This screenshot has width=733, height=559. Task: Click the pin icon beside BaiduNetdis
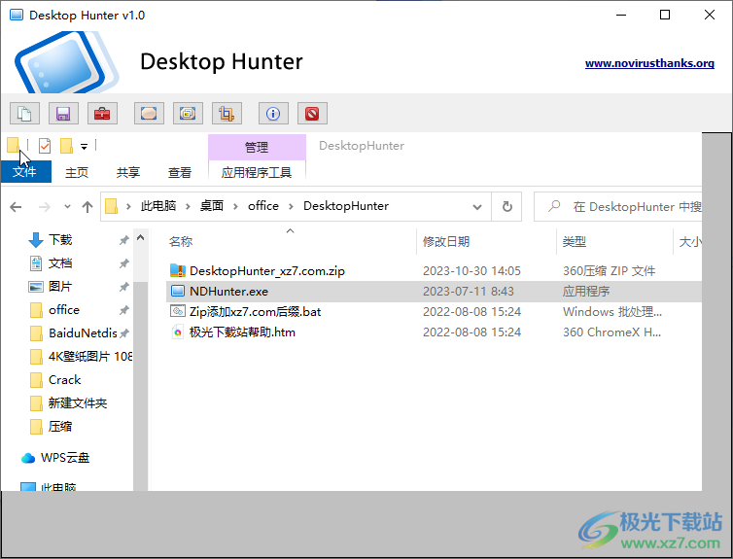[123, 333]
